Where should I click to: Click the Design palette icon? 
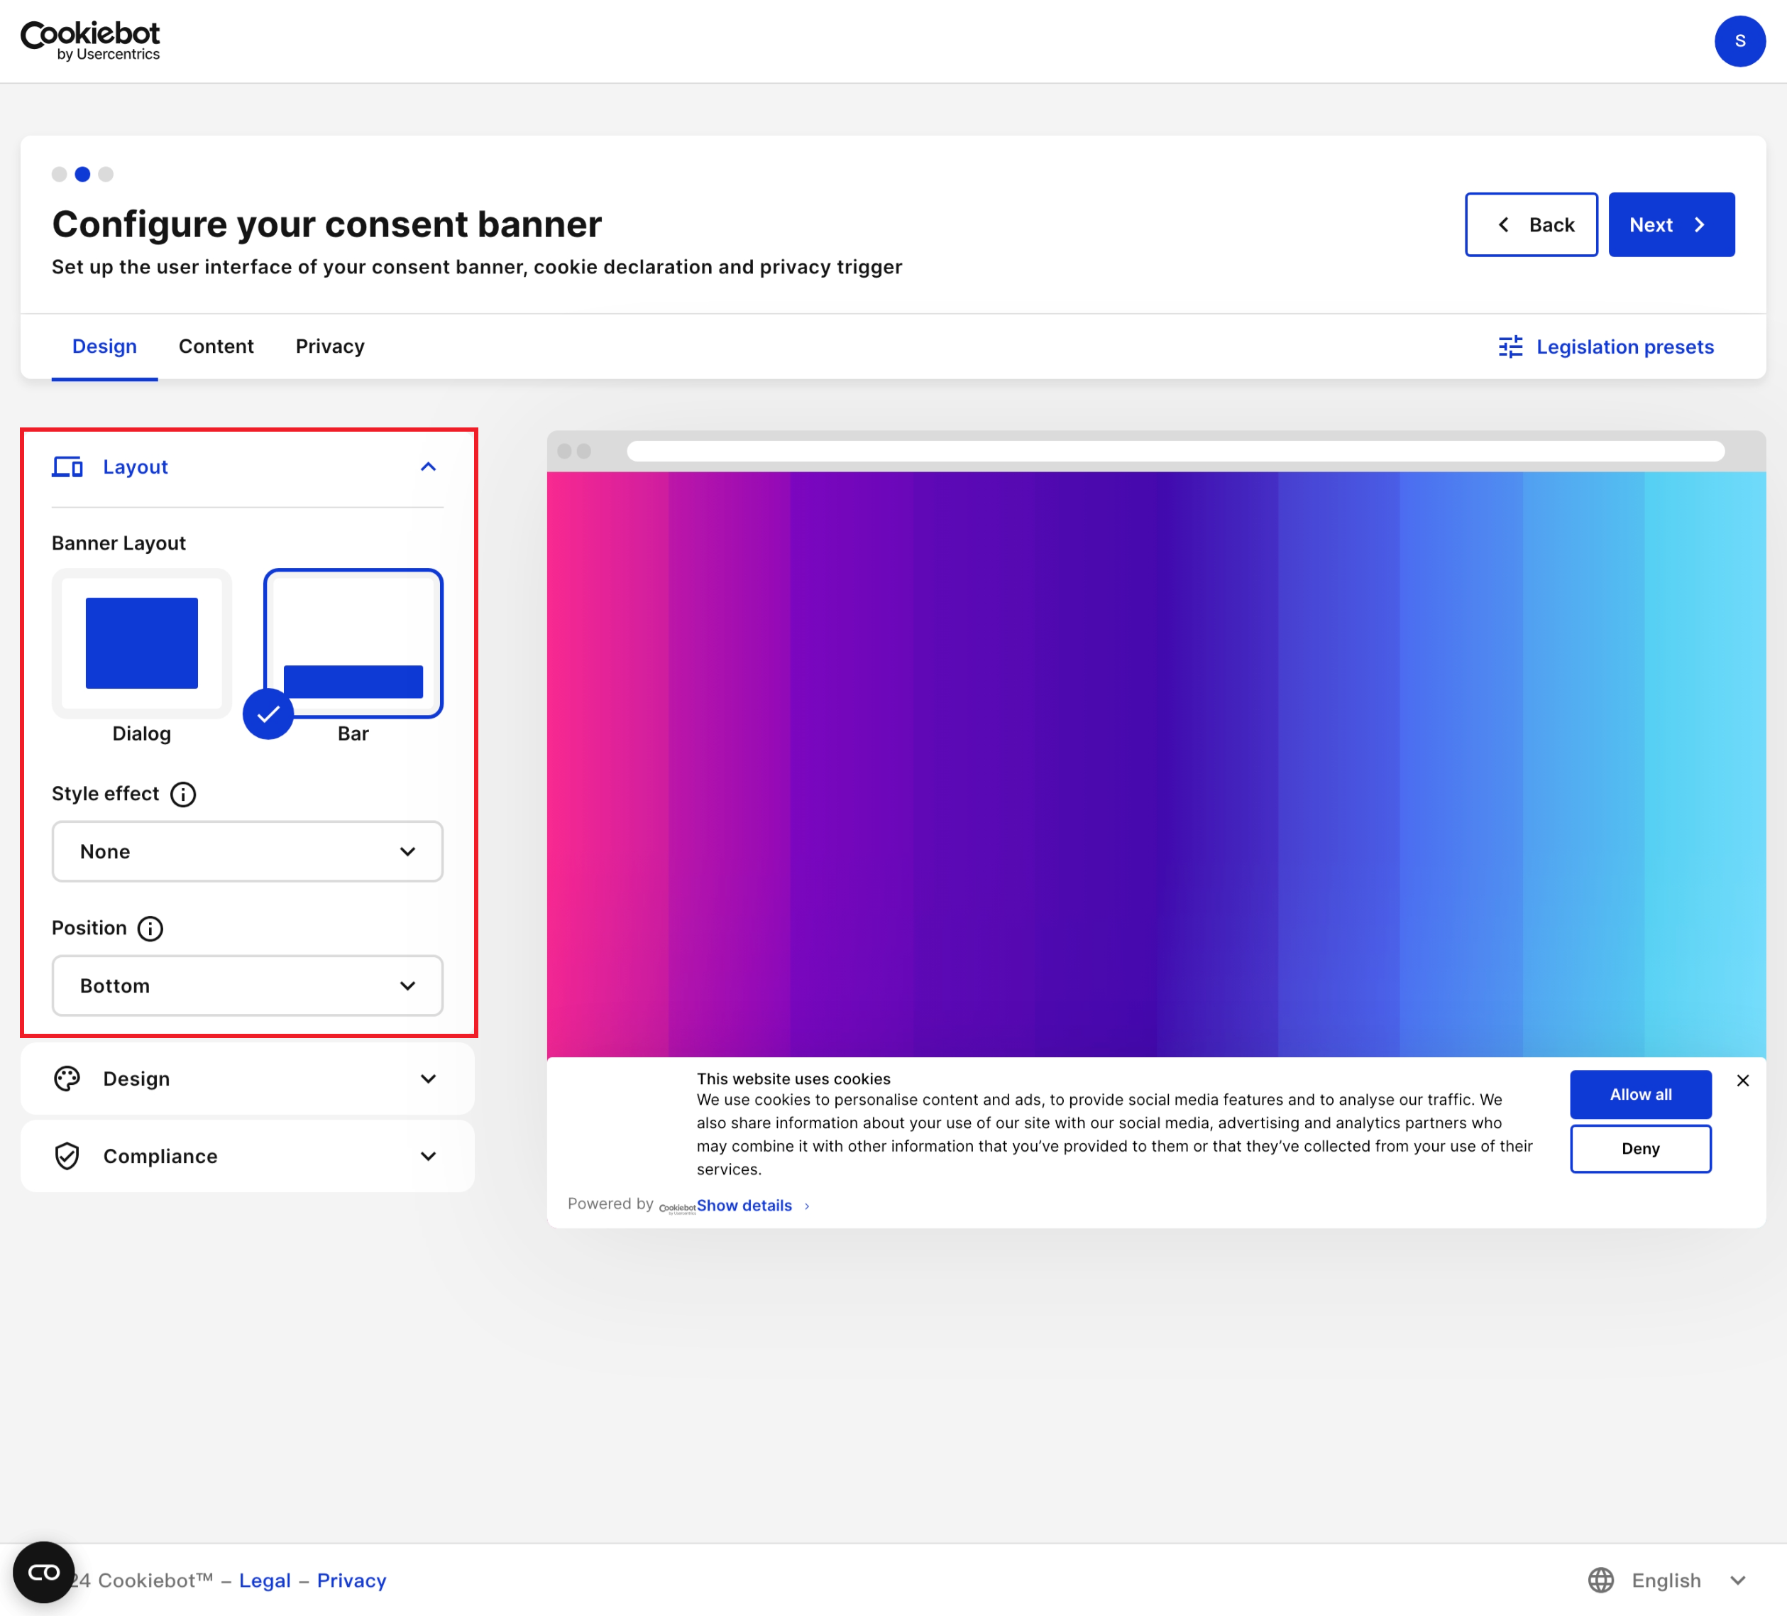(67, 1079)
